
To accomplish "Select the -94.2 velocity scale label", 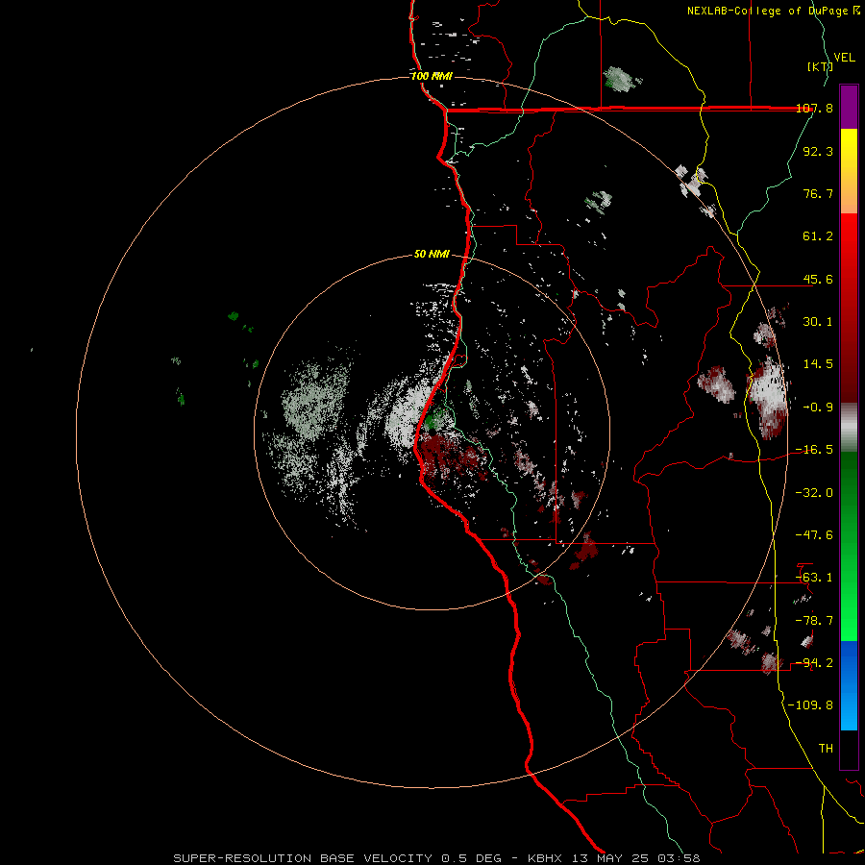I will tap(814, 663).
